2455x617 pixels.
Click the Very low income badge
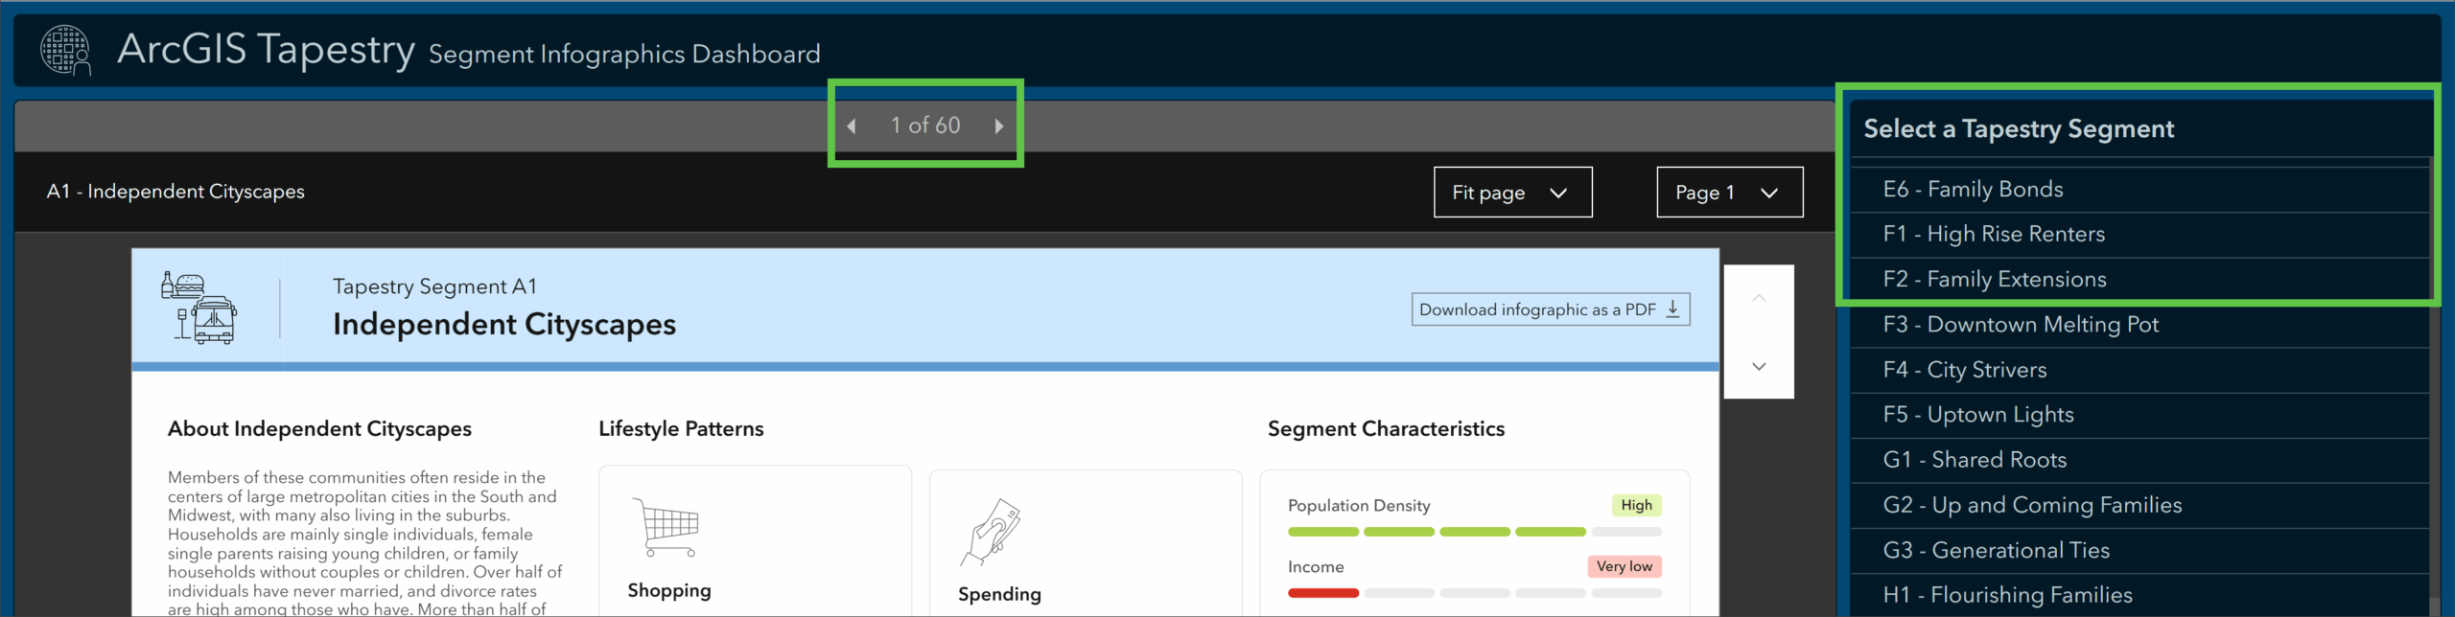click(1624, 566)
